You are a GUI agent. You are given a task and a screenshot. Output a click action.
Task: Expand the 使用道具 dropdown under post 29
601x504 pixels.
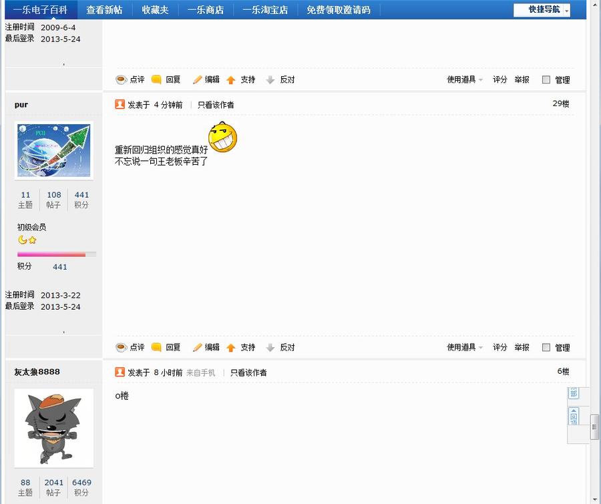[x=463, y=347]
